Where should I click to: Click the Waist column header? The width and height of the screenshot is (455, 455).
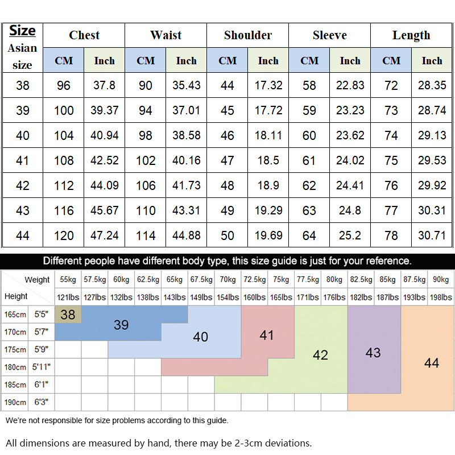[x=166, y=35]
